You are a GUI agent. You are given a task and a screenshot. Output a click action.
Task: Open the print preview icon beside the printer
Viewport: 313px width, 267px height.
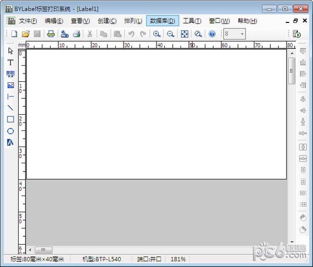click(x=65, y=34)
